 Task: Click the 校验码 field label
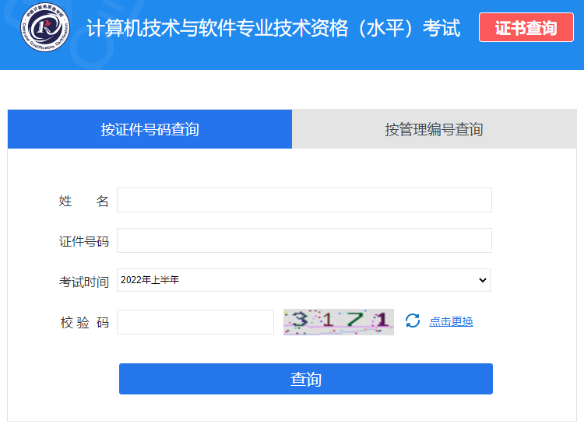point(83,323)
